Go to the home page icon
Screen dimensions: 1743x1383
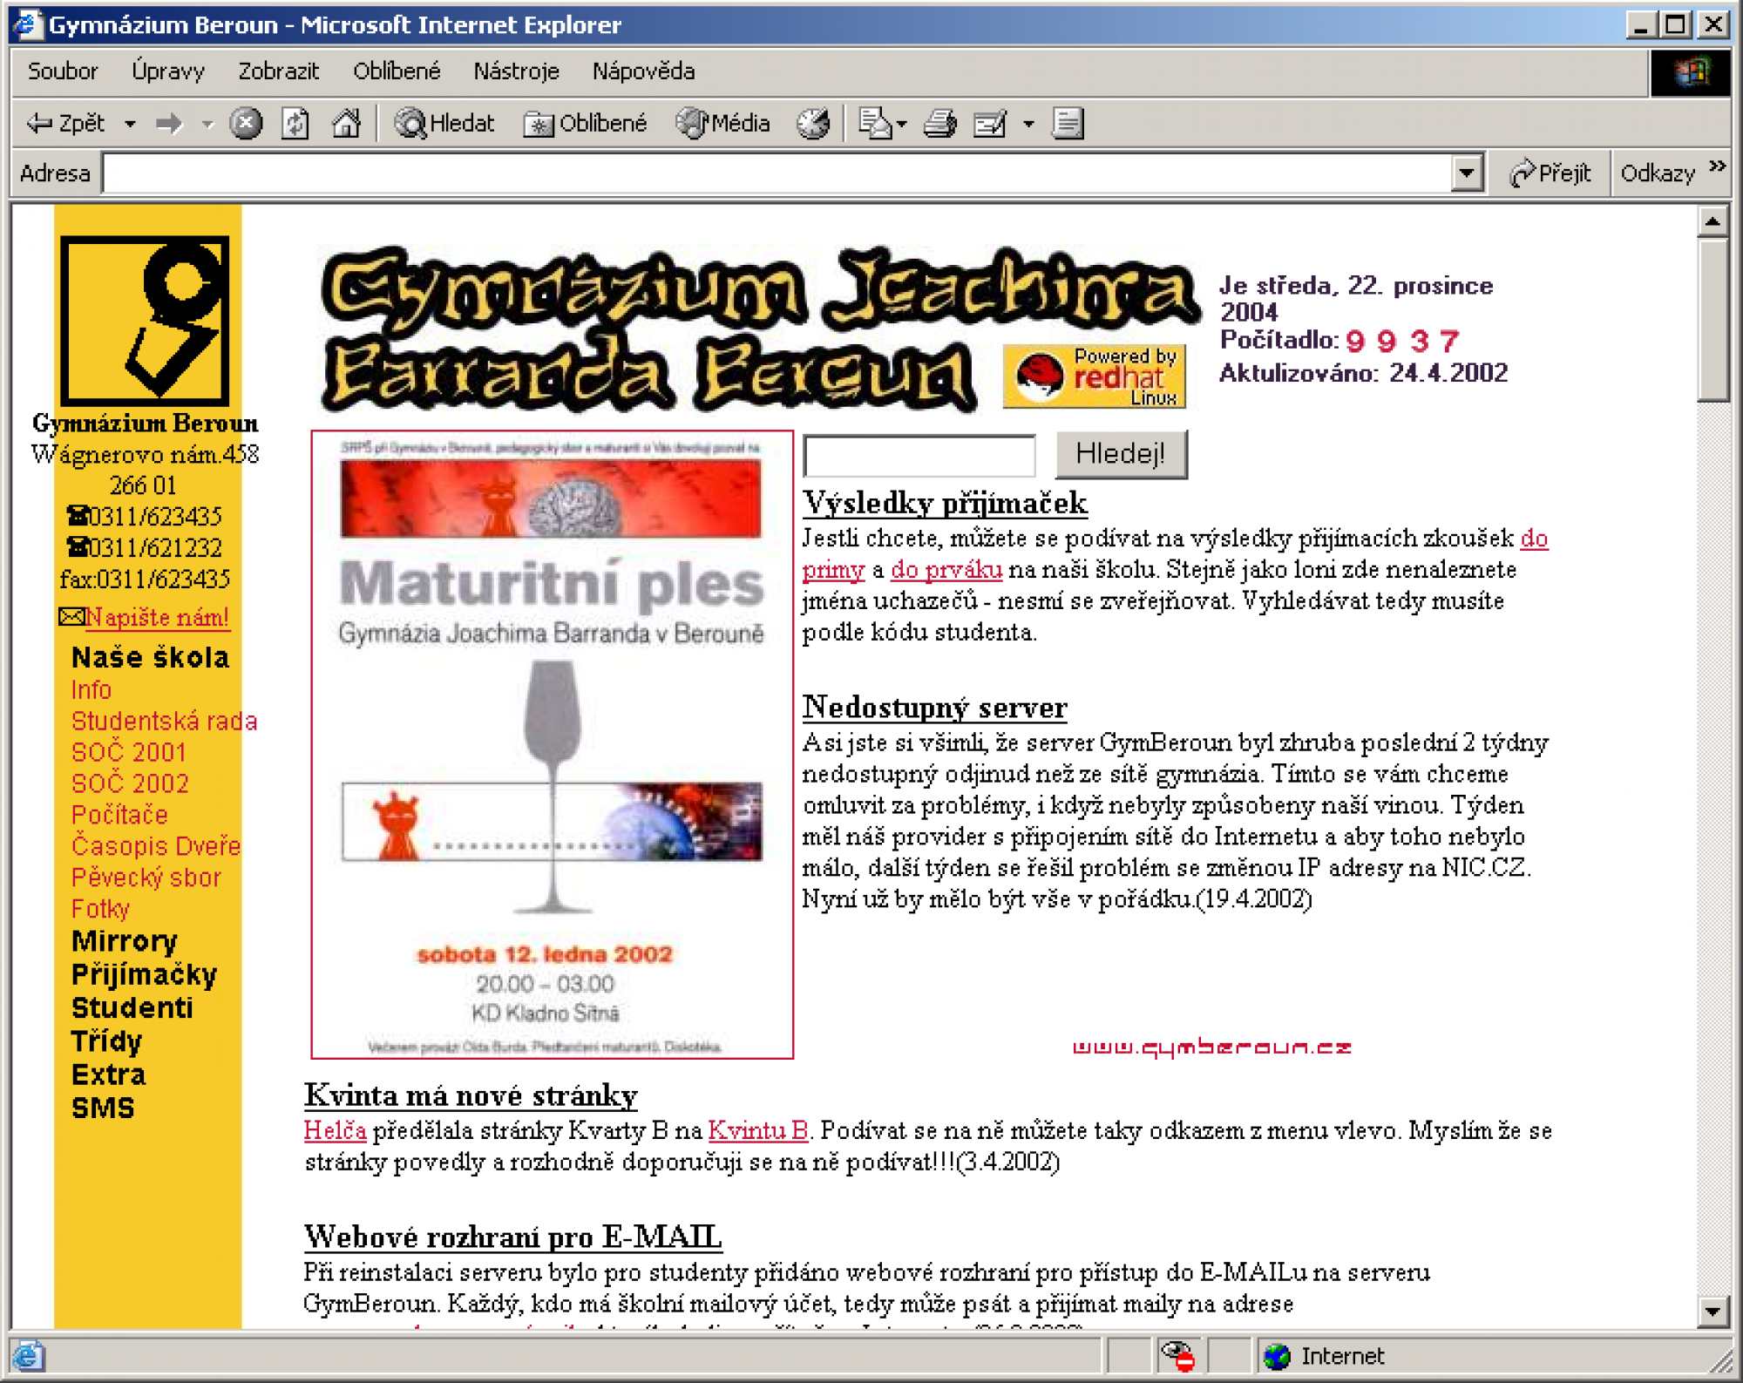(x=346, y=123)
